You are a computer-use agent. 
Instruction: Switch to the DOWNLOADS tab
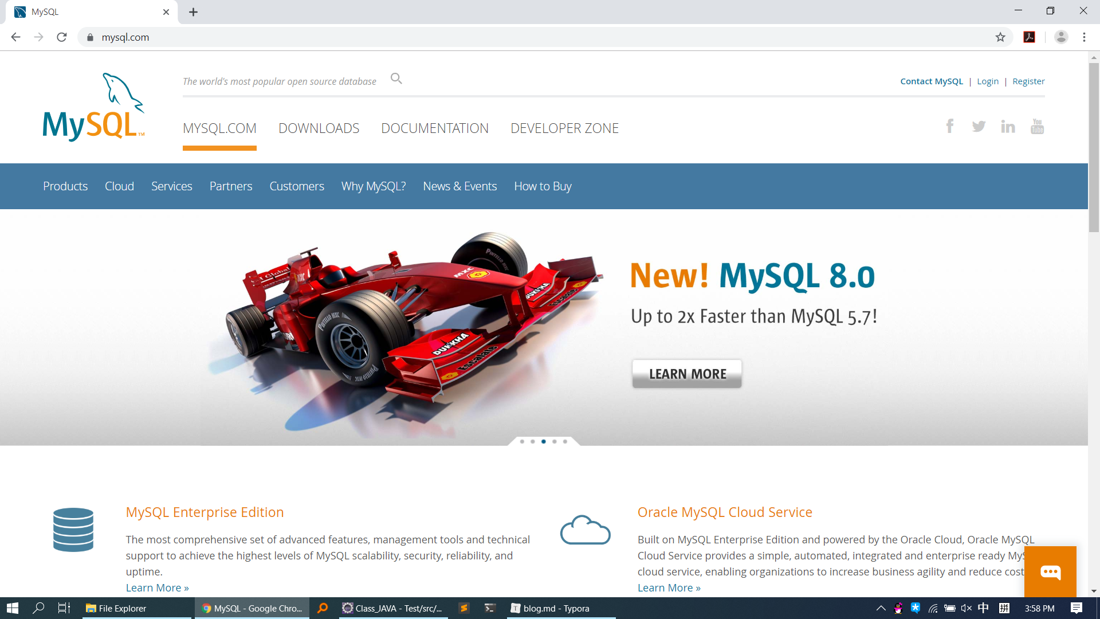[319, 128]
